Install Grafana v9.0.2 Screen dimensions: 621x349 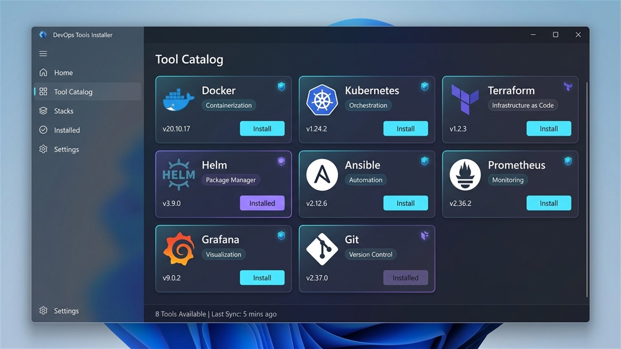(x=262, y=278)
